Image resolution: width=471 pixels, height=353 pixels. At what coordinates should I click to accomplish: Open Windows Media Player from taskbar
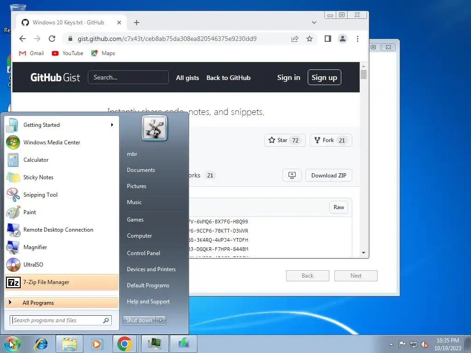(97, 344)
